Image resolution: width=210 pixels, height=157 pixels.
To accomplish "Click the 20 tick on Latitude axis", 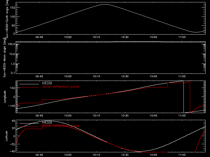I will tap(13, 128).
